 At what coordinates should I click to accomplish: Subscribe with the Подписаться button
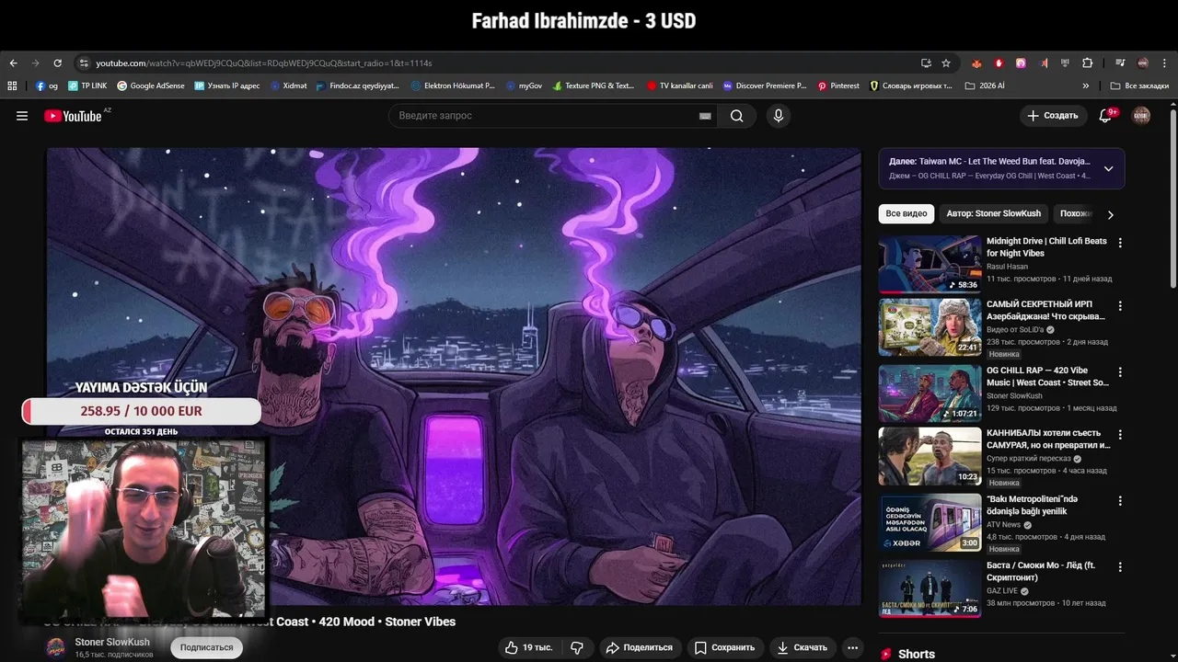click(206, 647)
